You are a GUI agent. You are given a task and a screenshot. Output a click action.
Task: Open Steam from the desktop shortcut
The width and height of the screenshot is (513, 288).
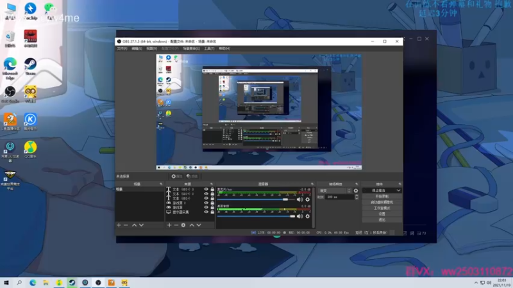pos(30,67)
